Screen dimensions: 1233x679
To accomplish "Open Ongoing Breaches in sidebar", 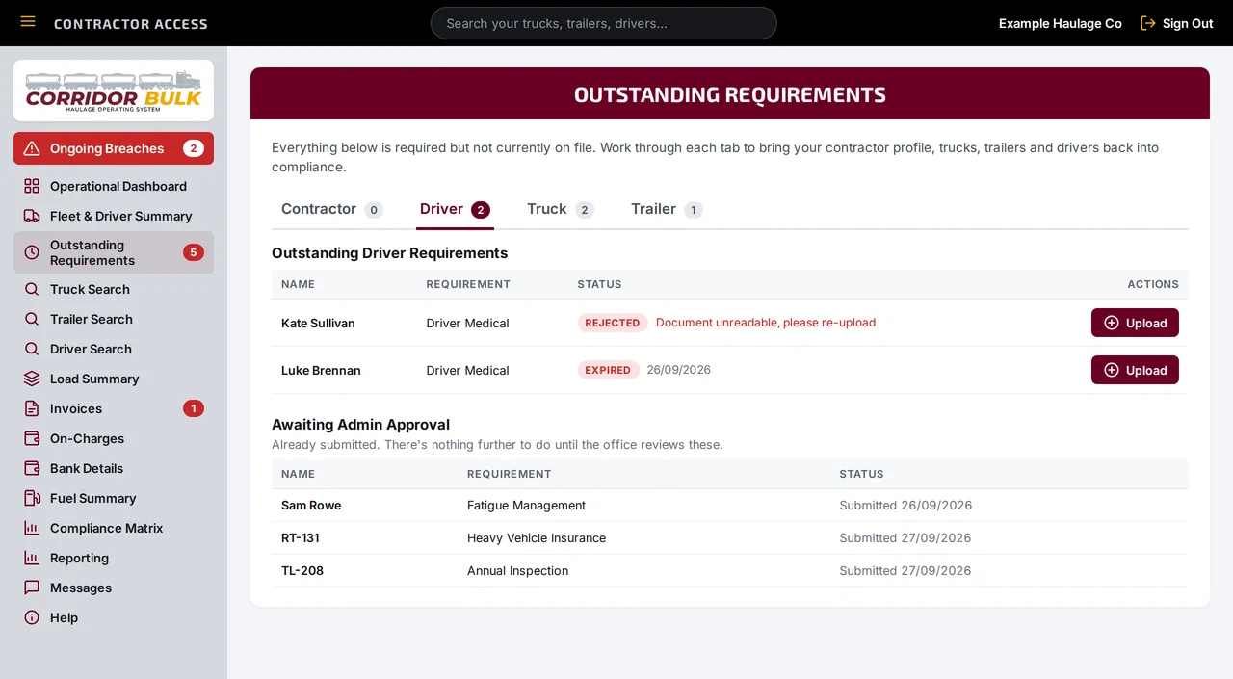I will click(114, 148).
